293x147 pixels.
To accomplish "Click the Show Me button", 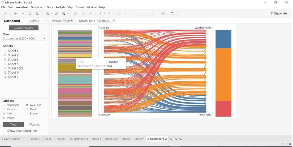I will (278, 14).
